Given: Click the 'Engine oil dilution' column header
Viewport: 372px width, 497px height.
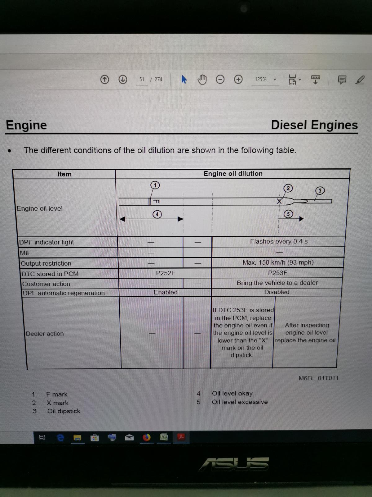Looking at the screenshot, I should (233, 174).
